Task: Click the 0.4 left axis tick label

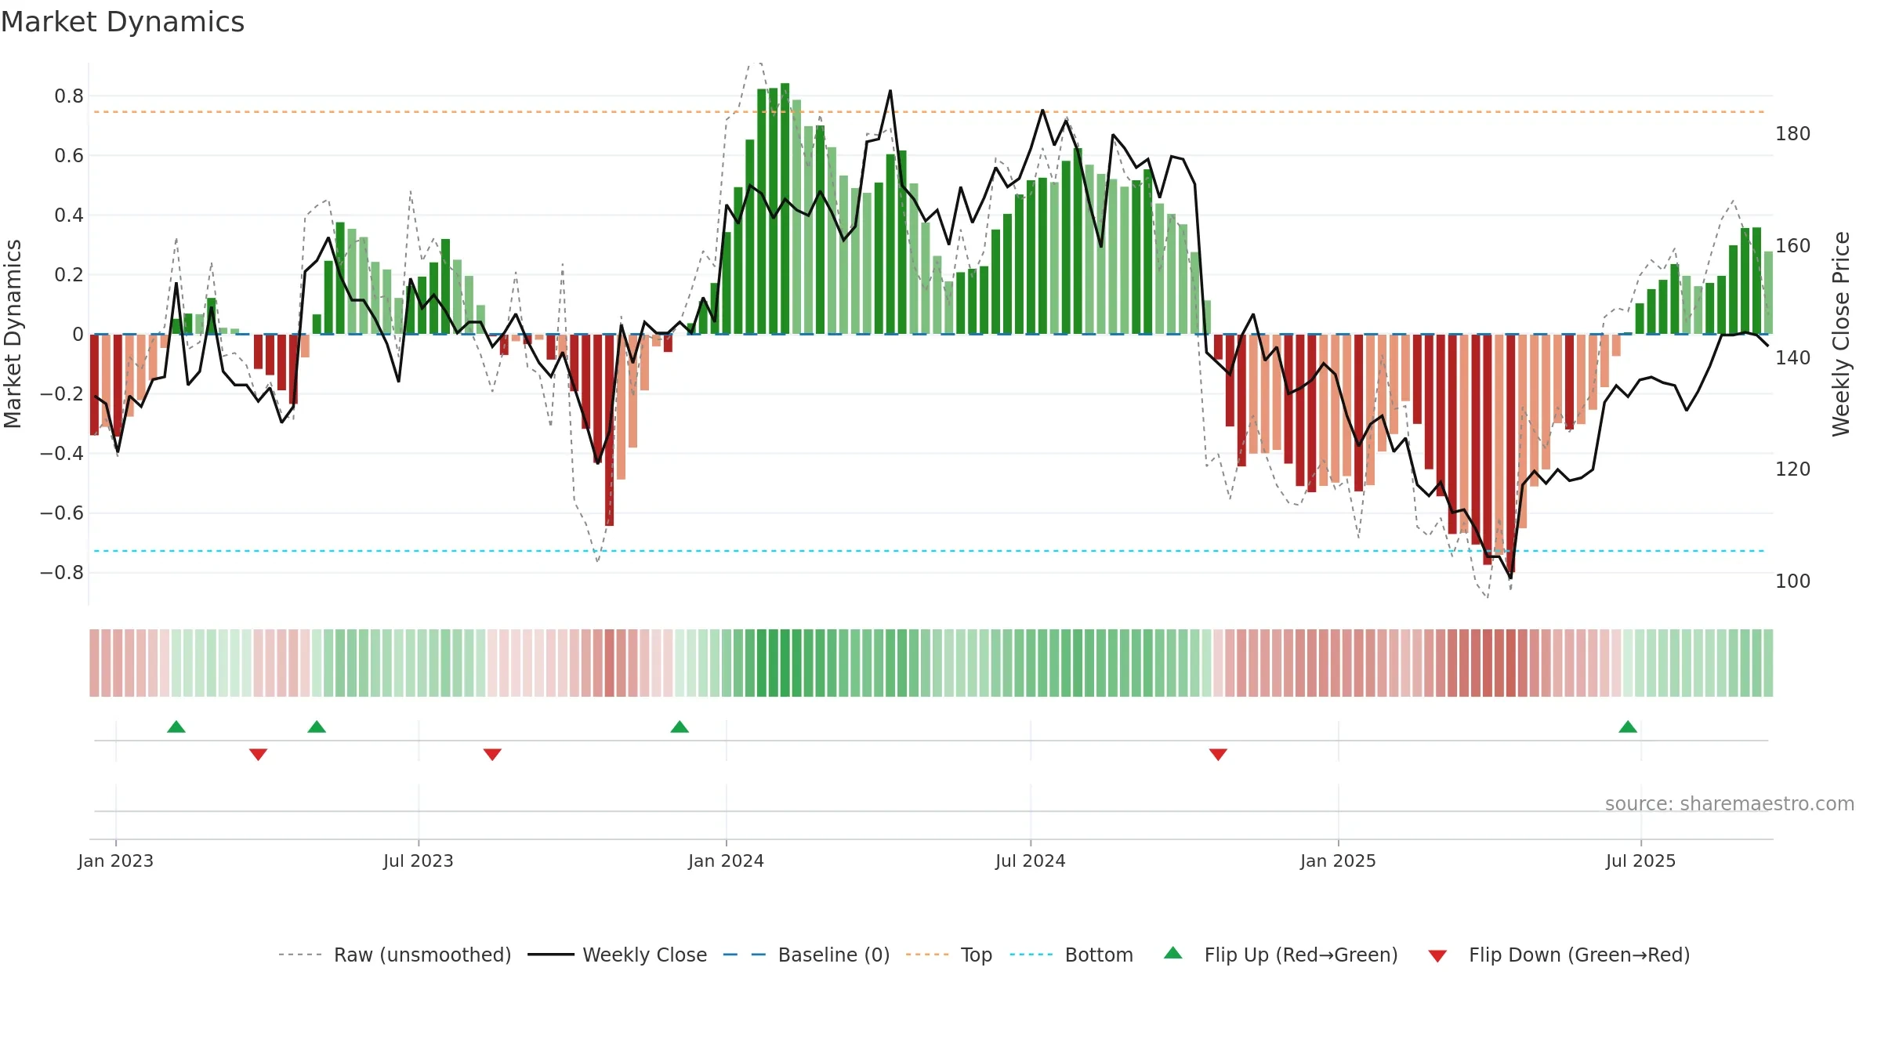Action: 69,216
